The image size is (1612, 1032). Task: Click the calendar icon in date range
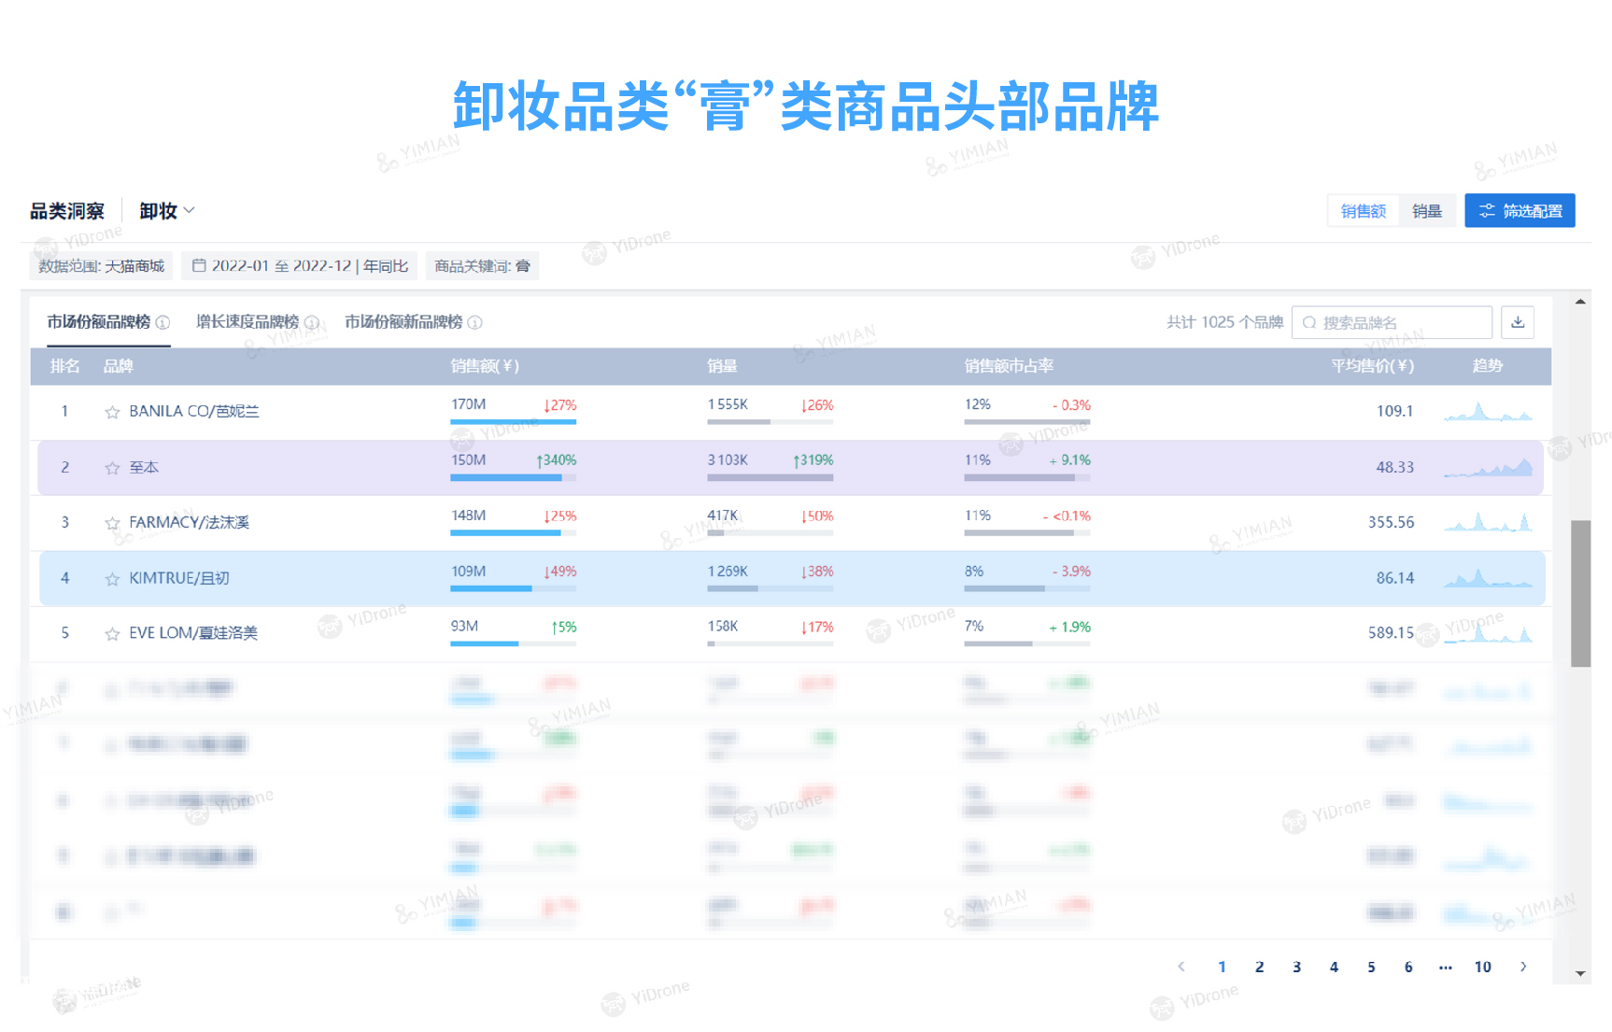coord(199,265)
